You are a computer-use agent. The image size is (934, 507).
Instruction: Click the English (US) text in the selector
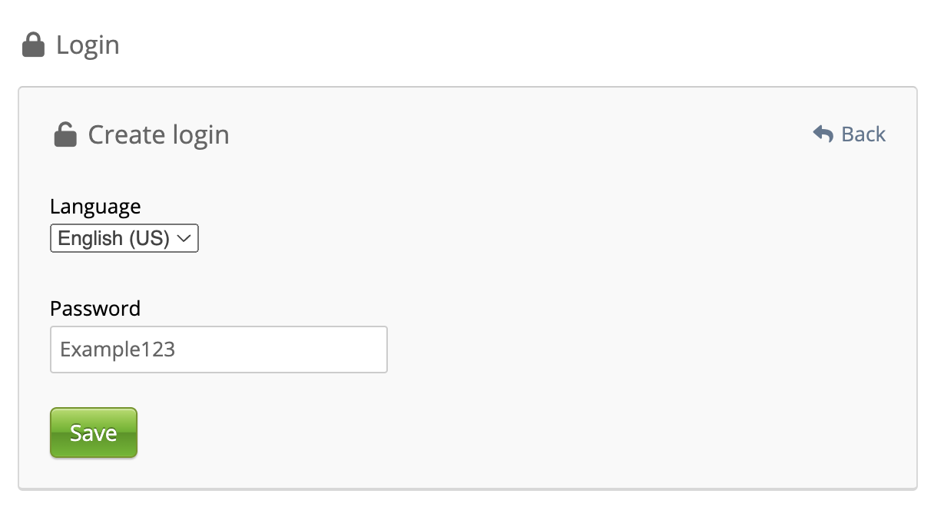113,239
